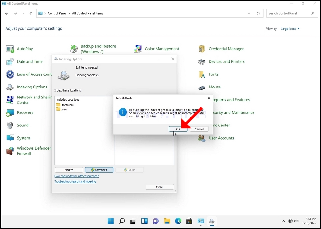This screenshot has height=229, width=321.
Task: Expand the View by Large icons dropdown
Action: pyautogui.click(x=290, y=29)
